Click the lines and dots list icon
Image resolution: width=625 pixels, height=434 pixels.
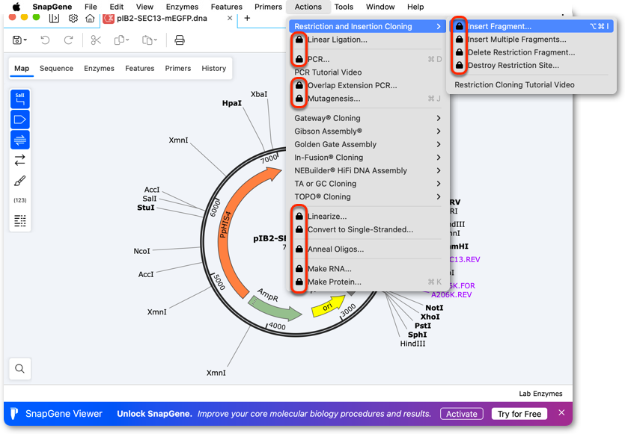tap(20, 220)
